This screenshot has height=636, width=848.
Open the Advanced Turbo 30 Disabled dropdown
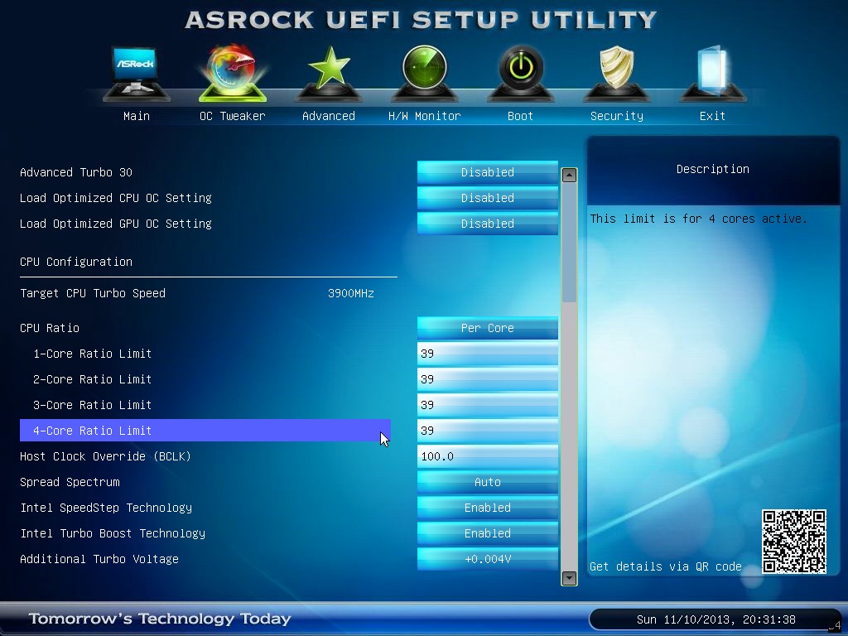(487, 172)
